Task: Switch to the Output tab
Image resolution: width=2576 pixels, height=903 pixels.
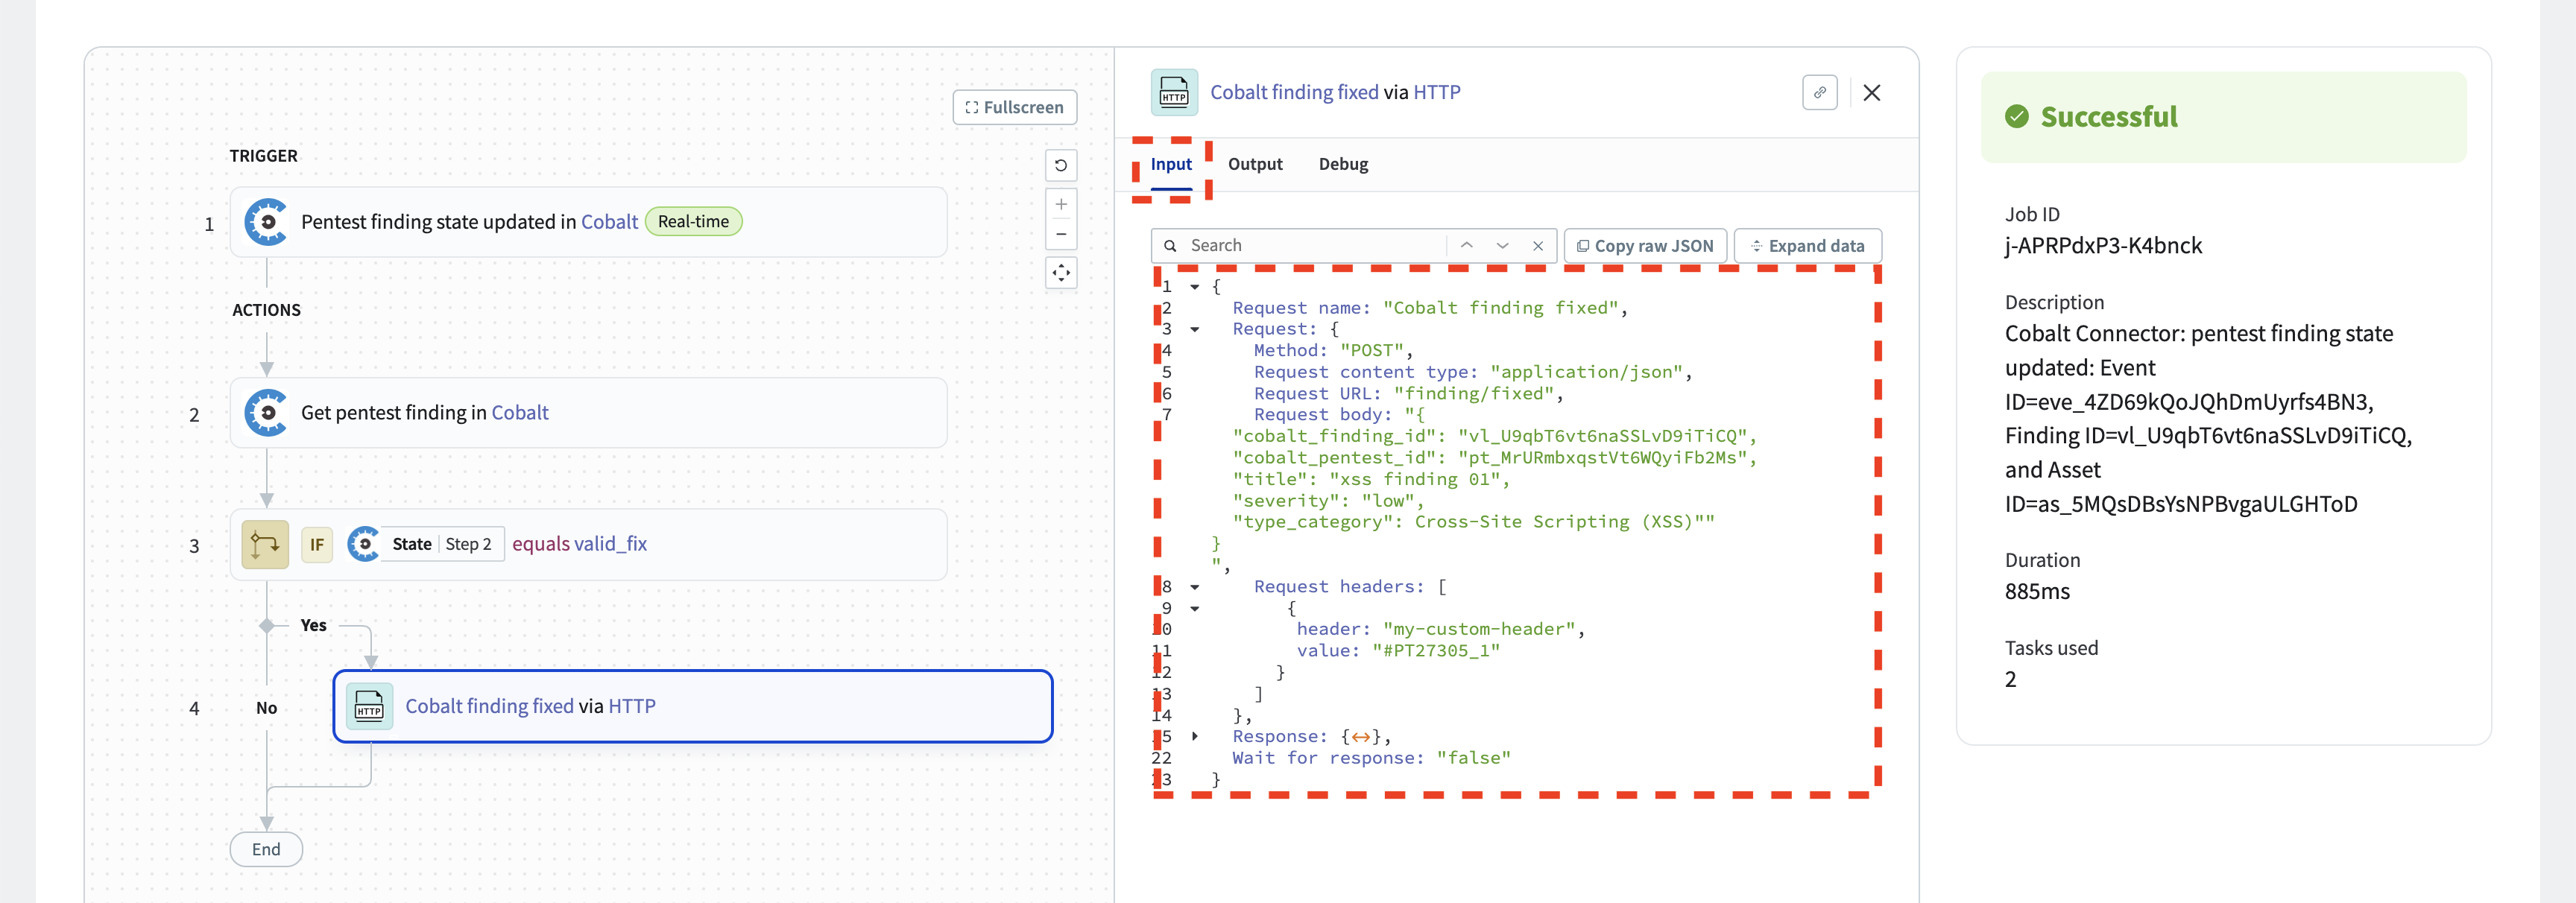Action: pos(1255,164)
